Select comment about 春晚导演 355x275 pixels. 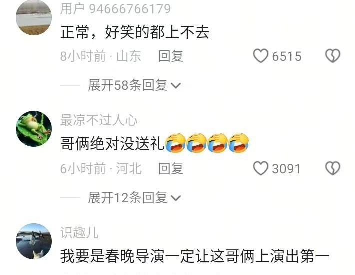coord(195,256)
